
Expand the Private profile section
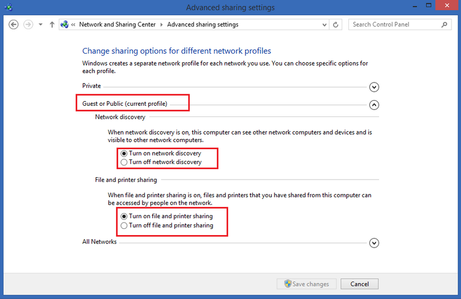pyautogui.click(x=374, y=87)
